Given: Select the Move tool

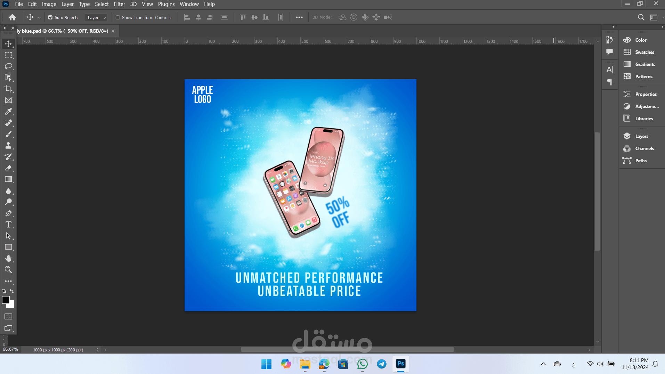Looking at the screenshot, I should click(x=8, y=44).
